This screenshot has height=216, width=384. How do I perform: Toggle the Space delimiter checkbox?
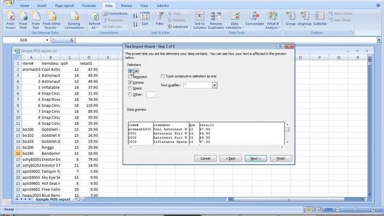(x=130, y=88)
